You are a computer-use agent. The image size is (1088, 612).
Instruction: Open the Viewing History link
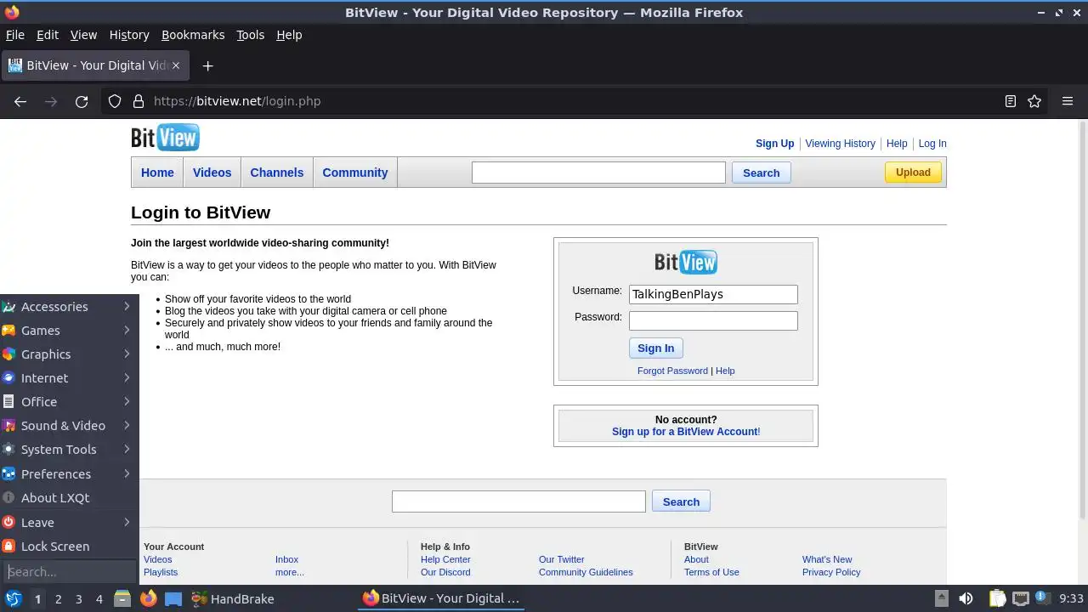point(840,144)
